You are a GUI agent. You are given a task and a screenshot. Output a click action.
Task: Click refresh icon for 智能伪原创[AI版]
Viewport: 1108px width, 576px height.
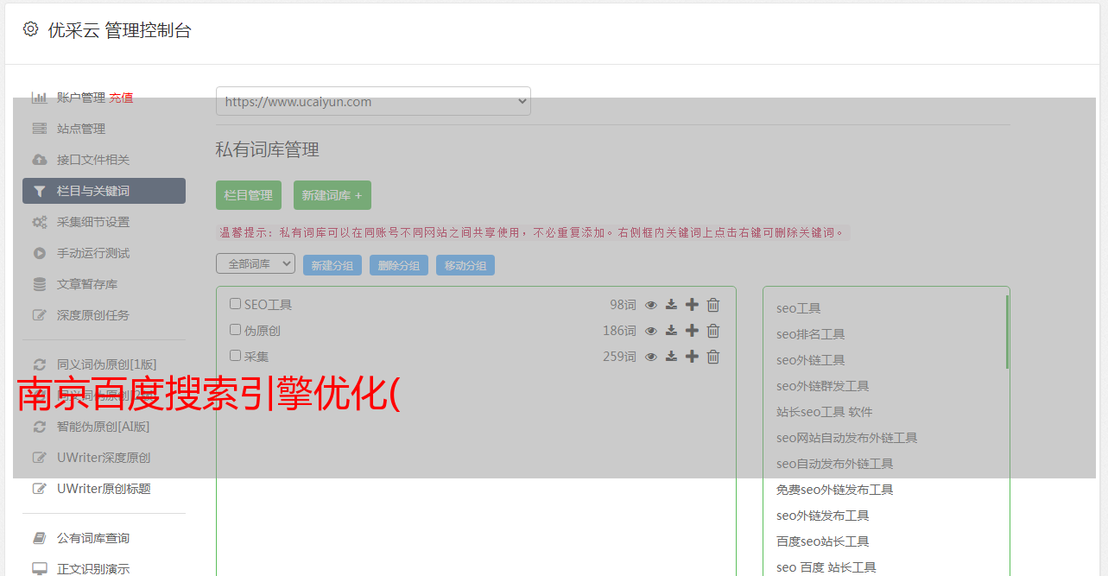pyautogui.click(x=40, y=427)
